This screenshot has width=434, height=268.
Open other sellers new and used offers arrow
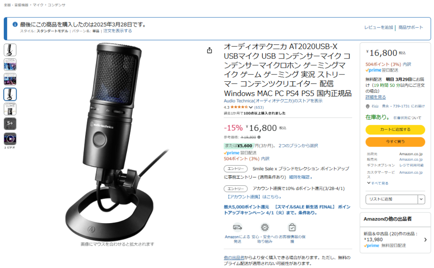[x=426, y=240]
